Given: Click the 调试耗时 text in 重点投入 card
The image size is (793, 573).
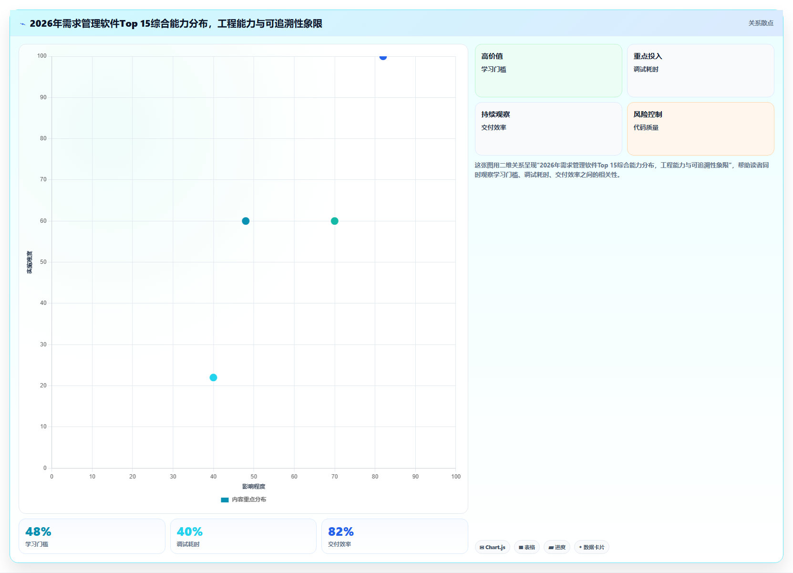Looking at the screenshot, I should (646, 69).
